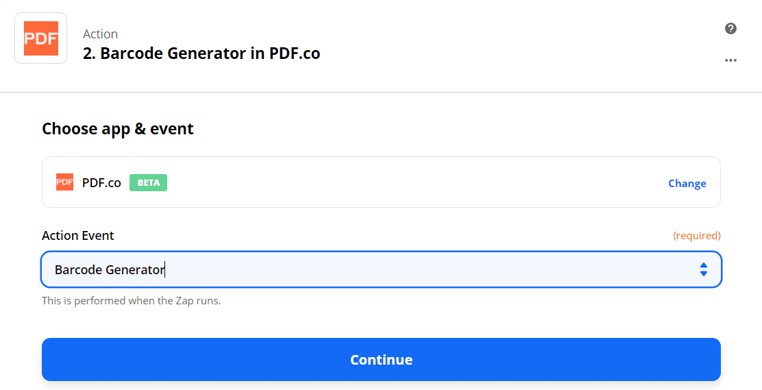Viewport: 762px width, 390px height.
Task: Click the down arrow of the Action Event selector
Action: (x=703, y=273)
